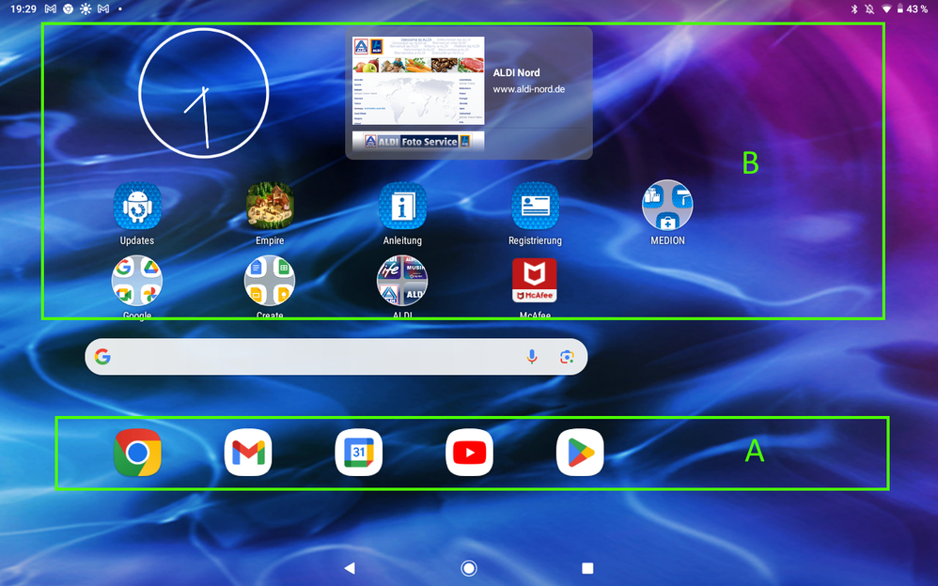Open the Google Play Store

point(580,453)
